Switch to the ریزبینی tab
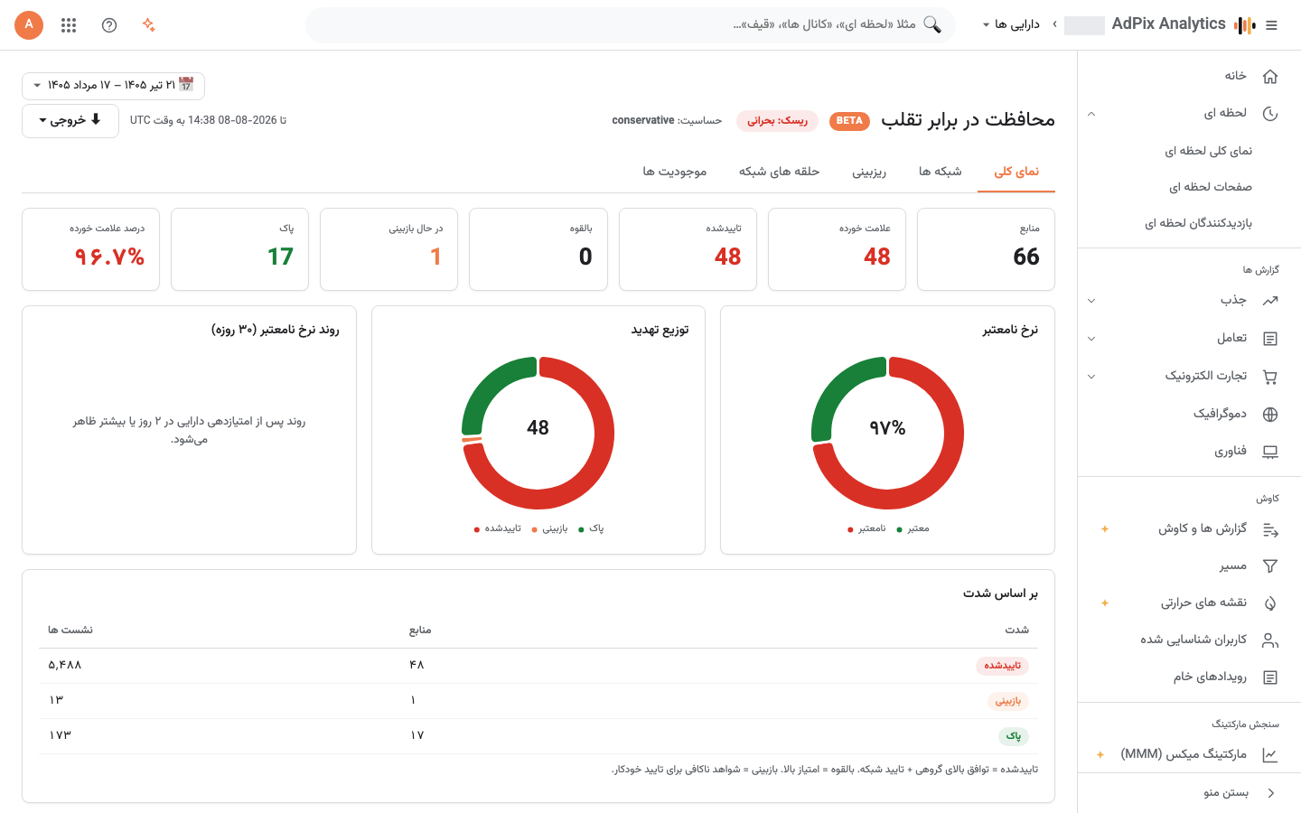Screen dimensions: 1301x813 point(869,172)
